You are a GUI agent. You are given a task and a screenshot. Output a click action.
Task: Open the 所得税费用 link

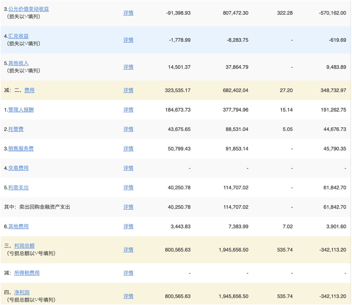[27, 273]
